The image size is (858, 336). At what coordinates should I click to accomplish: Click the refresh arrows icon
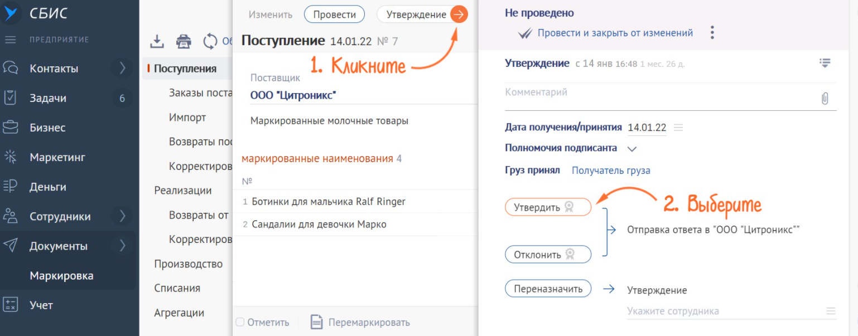(210, 41)
